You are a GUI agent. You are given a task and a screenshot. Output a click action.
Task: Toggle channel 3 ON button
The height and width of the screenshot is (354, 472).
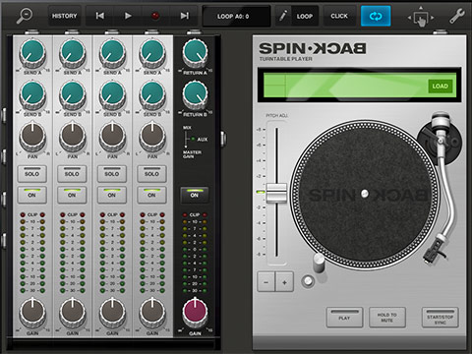(x=112, y=195)
